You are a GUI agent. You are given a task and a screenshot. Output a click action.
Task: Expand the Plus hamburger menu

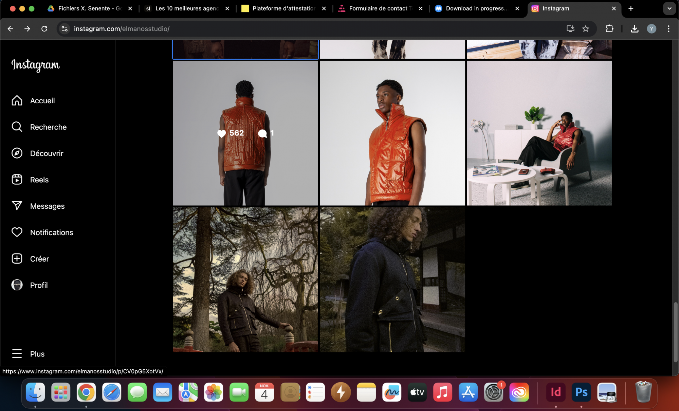tap(17, 354)
